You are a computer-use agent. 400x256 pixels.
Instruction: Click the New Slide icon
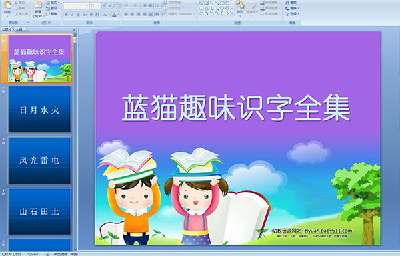click(38, 5)
